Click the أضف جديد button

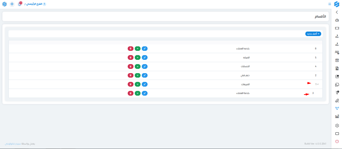313,34
